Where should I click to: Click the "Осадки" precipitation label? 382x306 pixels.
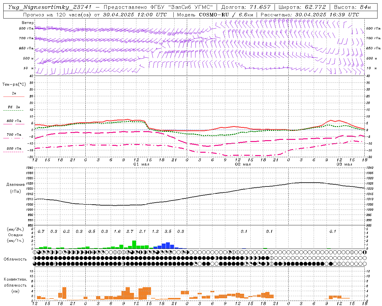(15, 235)
